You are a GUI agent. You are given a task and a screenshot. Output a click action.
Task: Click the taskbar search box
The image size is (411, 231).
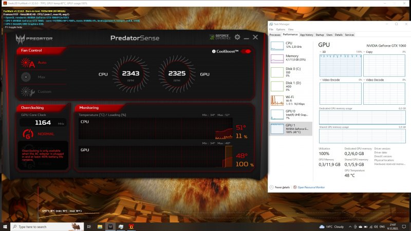click(47, 226)
